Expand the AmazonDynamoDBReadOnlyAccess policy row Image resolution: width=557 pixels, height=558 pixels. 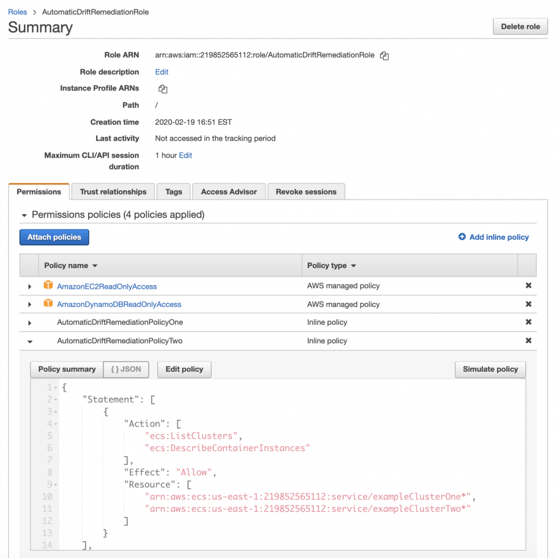tap(29, 305)
